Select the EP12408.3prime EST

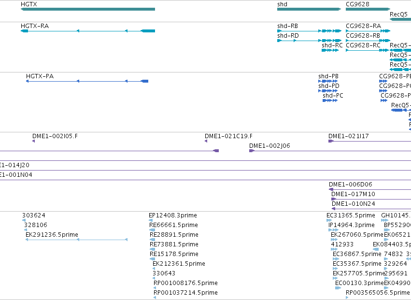point(150,220)
